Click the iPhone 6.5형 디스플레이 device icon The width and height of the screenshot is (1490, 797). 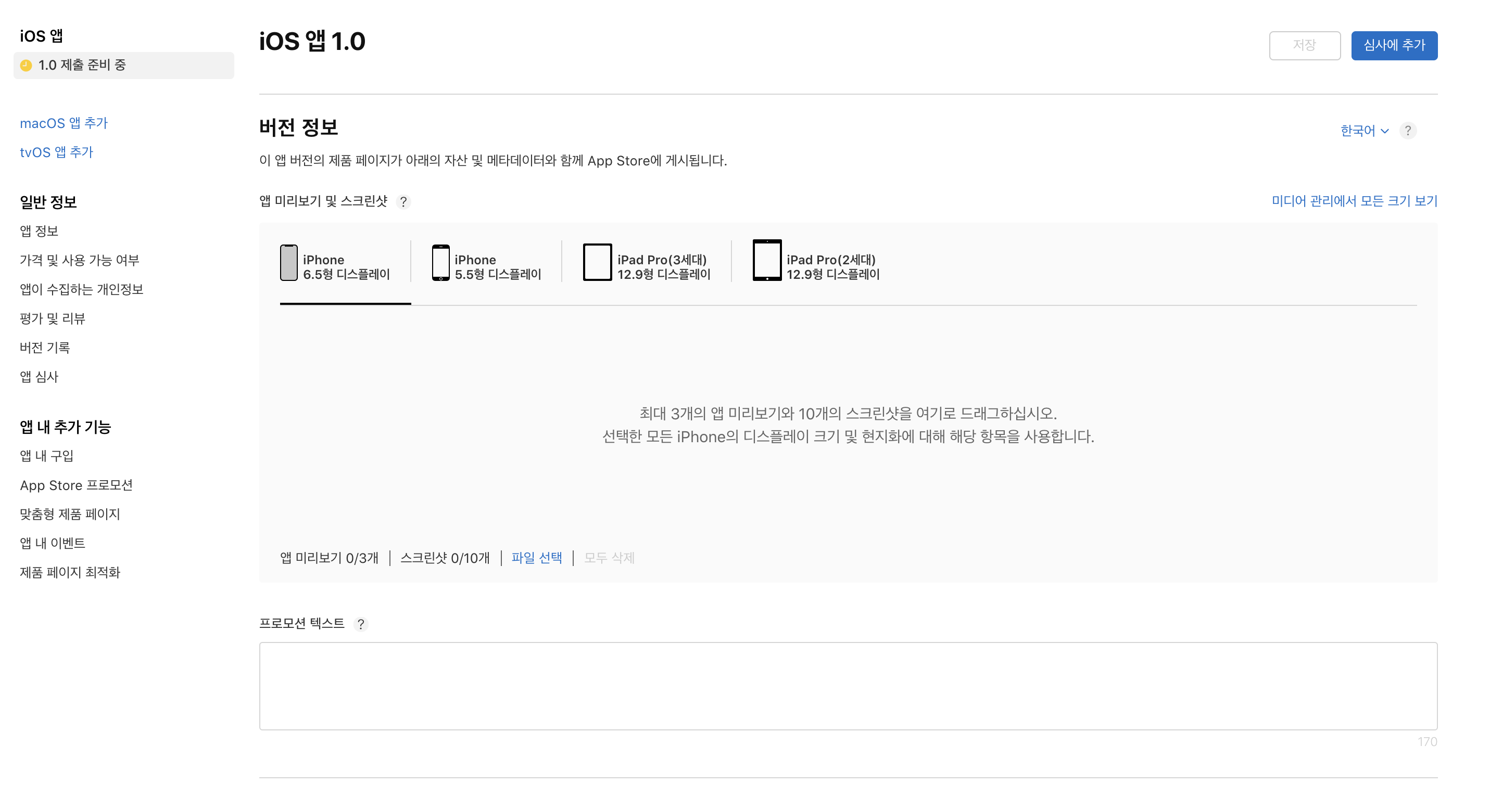click(288, 263)
